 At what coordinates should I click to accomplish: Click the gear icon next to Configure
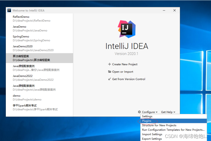point(139,112)
